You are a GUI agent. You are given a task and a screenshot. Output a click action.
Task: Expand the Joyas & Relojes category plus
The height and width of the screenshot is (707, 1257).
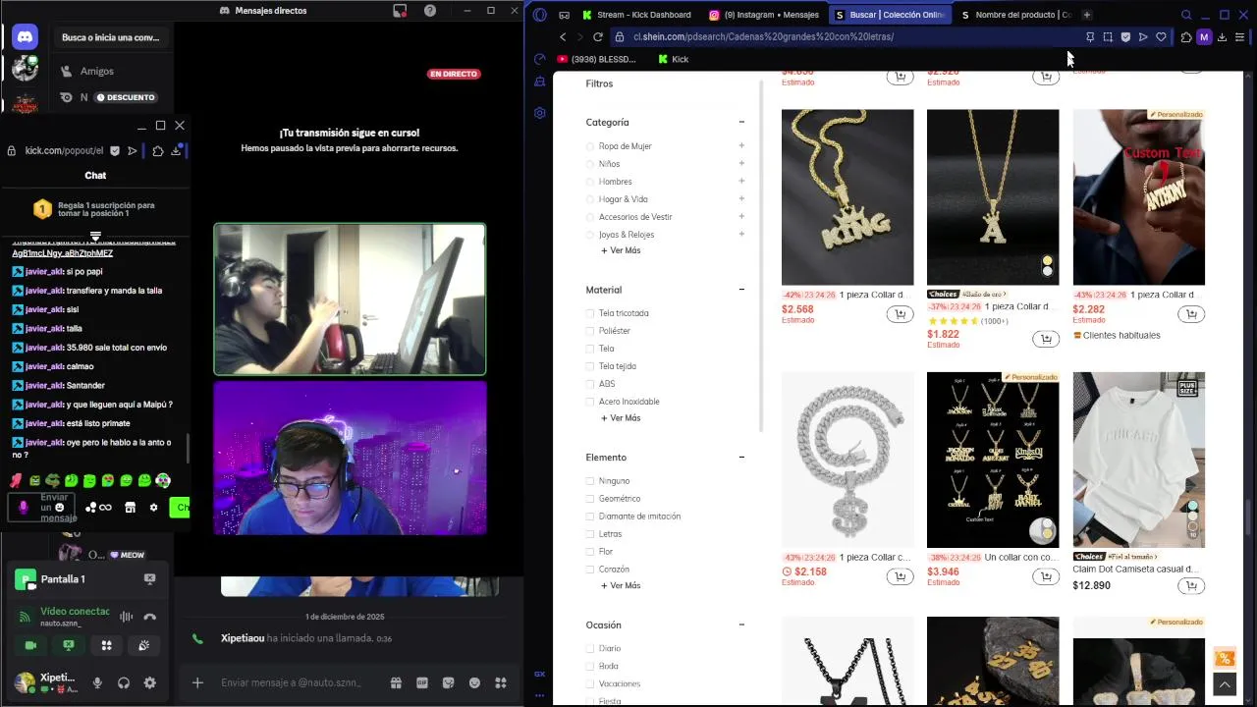click(x=741, y=234)
